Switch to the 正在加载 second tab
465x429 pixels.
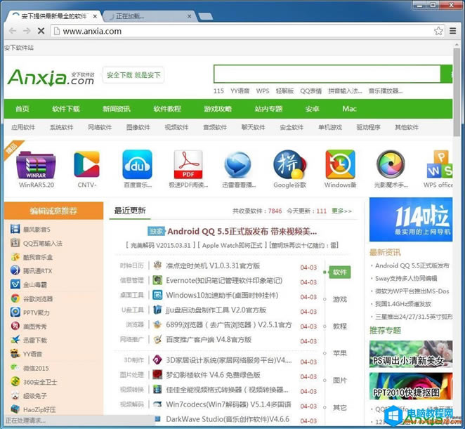[x=148, y=16]
